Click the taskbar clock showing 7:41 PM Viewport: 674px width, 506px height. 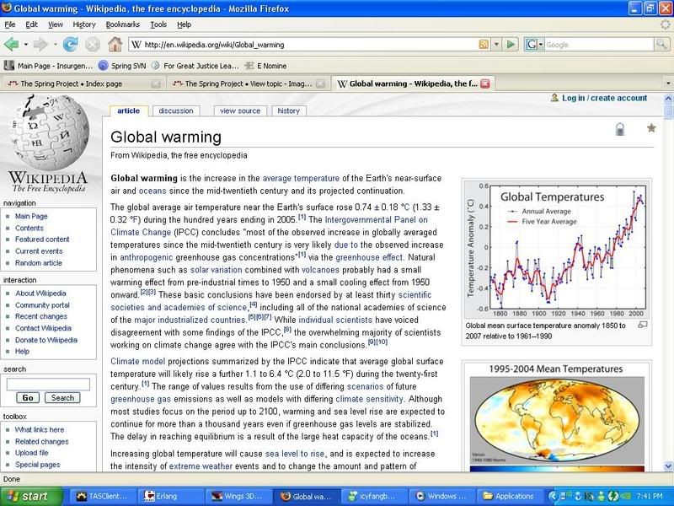[649, 496]
